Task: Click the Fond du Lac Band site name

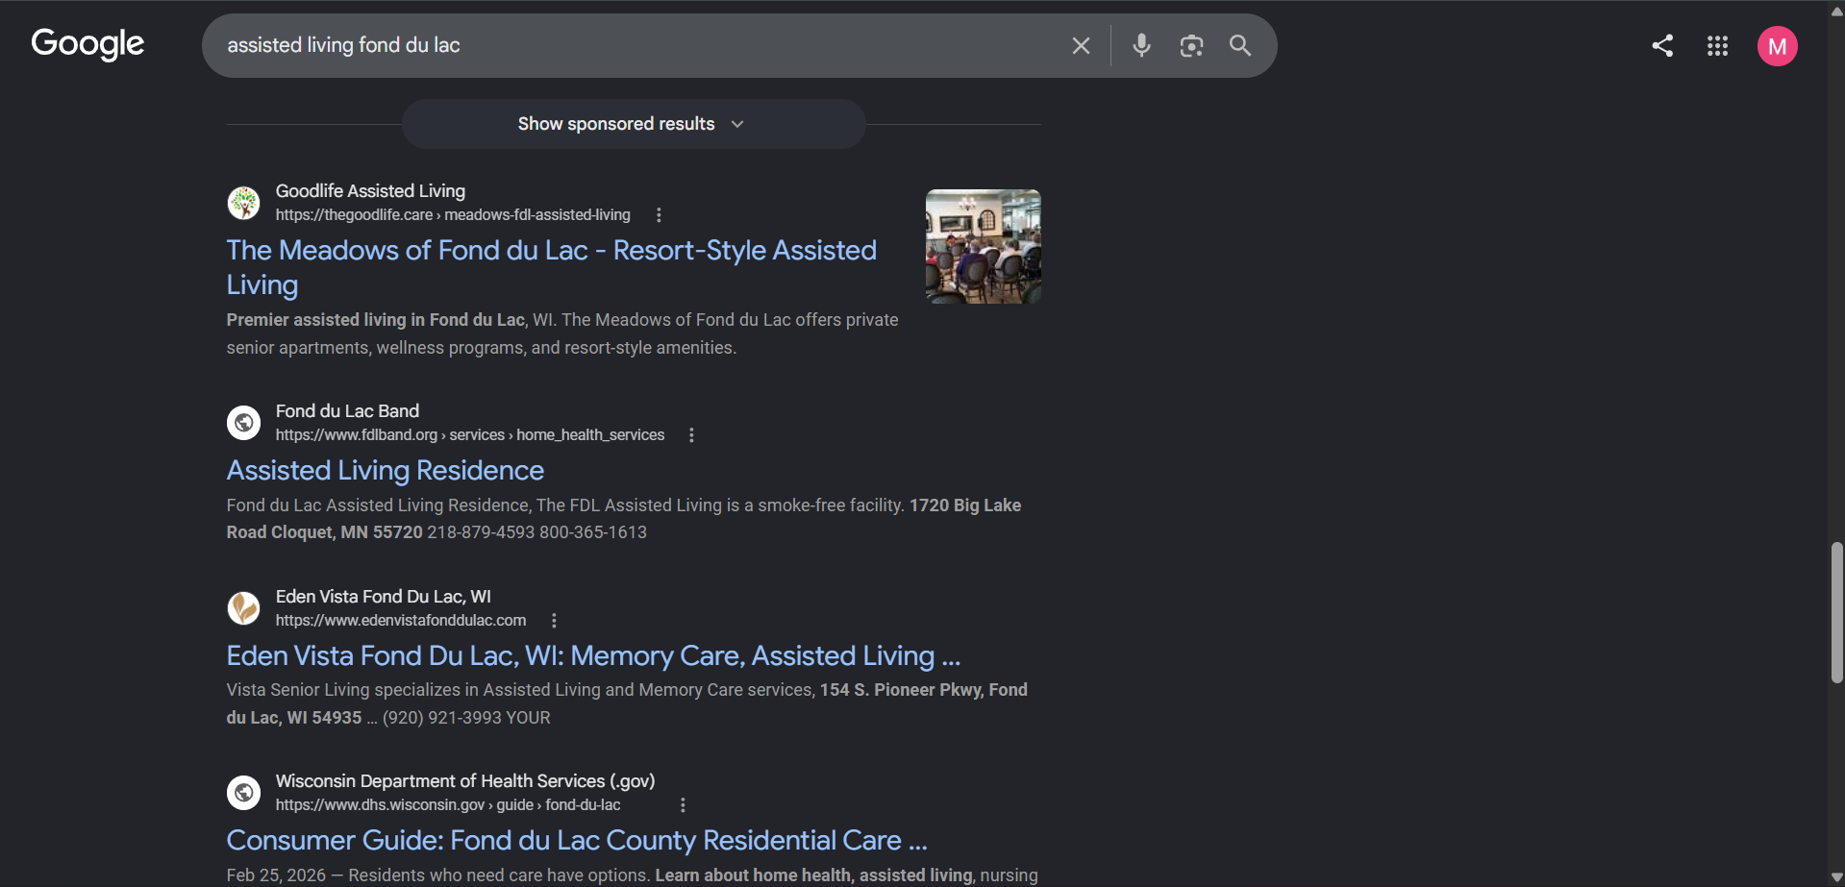Action: [347, 411]
